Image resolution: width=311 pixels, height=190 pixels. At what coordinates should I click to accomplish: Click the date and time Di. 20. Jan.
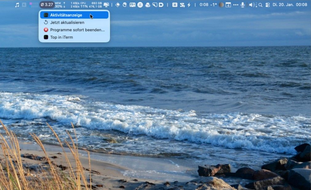(290, 5)
